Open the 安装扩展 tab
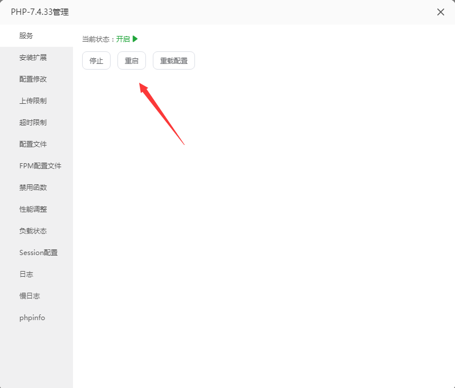This screenshot has height=388, width=455. coord(33,58)
